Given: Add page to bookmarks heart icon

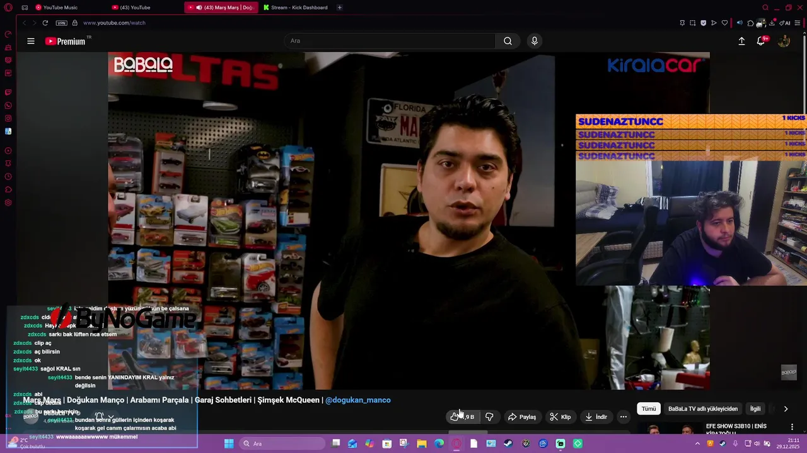Looking at the screenshot, I should [x=724, y=23].
